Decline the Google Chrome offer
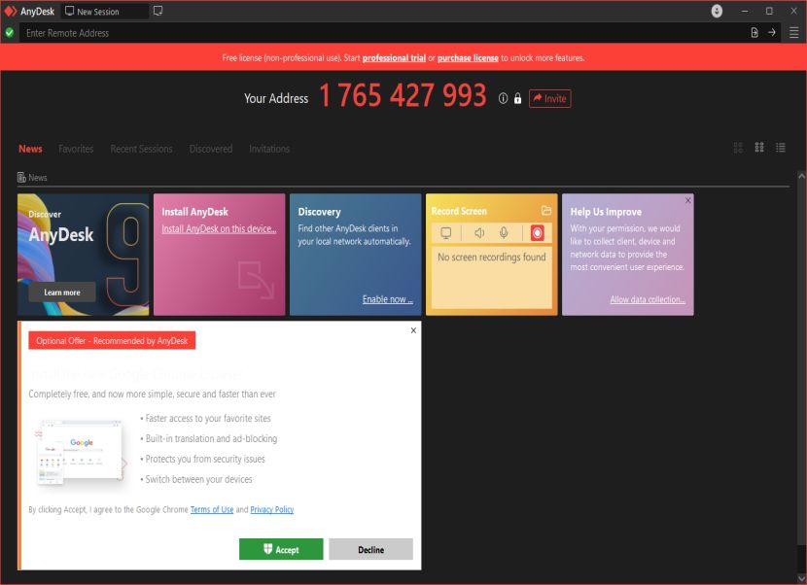Viewport: 807px width, 585px height. [371, 549]
